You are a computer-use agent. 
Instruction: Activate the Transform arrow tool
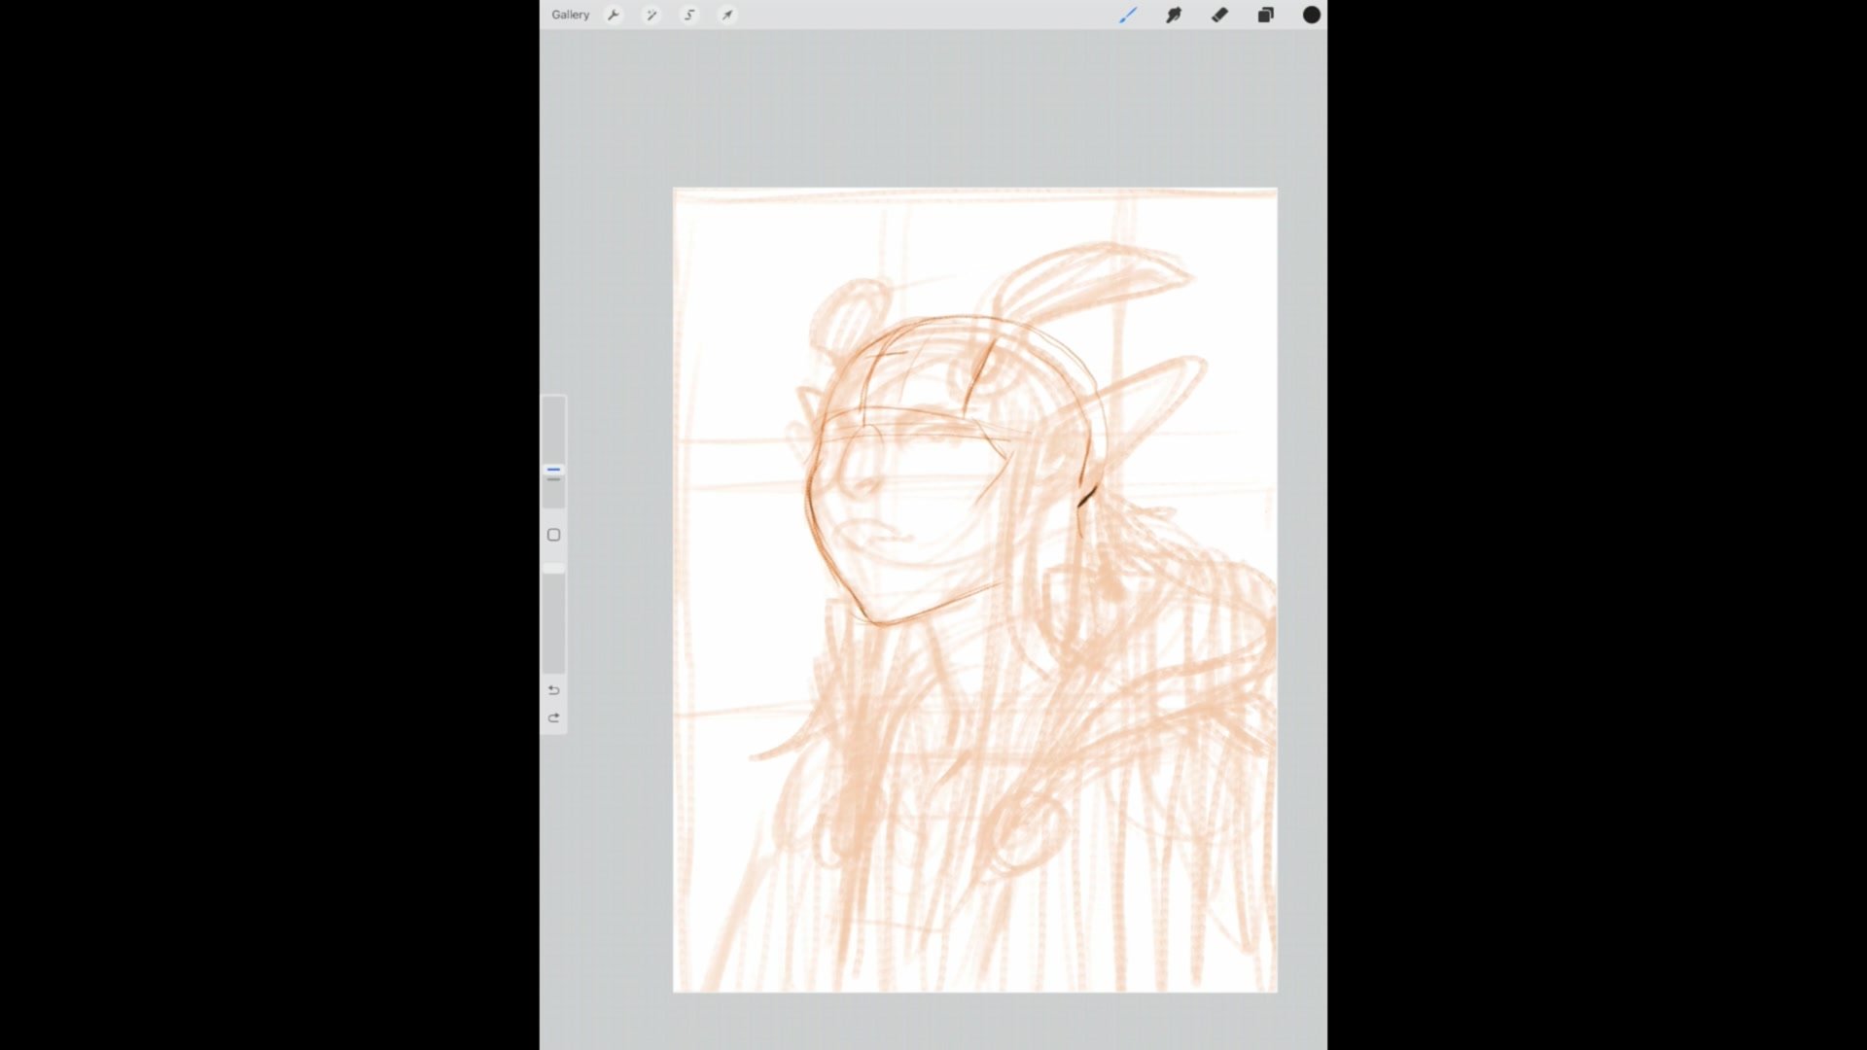click(727, 15)
